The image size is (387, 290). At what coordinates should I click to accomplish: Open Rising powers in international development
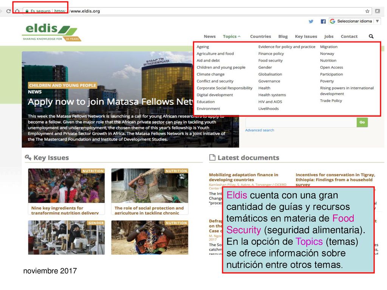[347, 91]
